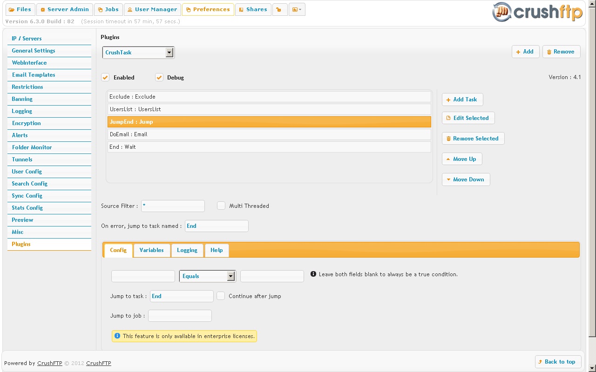The width and height of the screenshot is (596, 372).
Task: Go to Restrictions section
Action: click(49, 87)
